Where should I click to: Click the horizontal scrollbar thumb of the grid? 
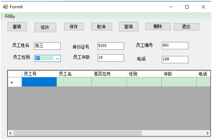(78, 133)
